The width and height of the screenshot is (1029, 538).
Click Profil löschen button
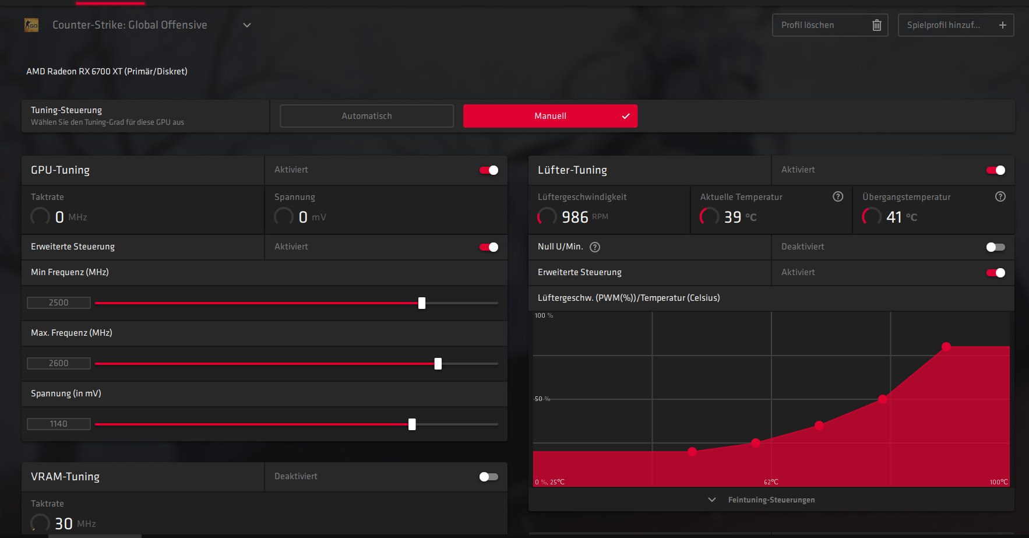pyautogui.click(x=830, y=25)
